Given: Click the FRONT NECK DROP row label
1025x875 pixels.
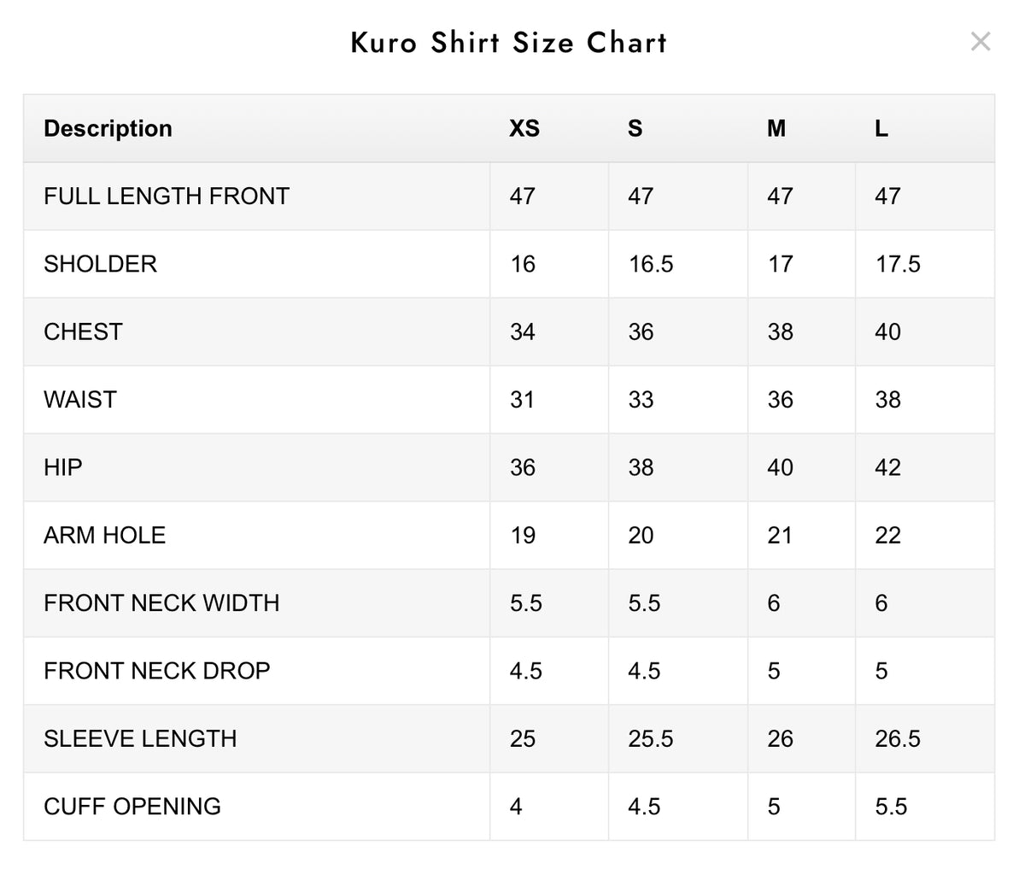Looking at the screenshot, I should click(x=157, y=671).
